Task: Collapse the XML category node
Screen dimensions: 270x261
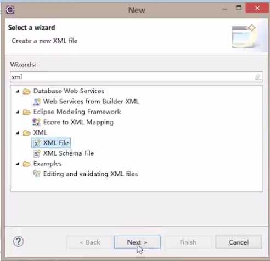Action: click(x=18, y=133)
